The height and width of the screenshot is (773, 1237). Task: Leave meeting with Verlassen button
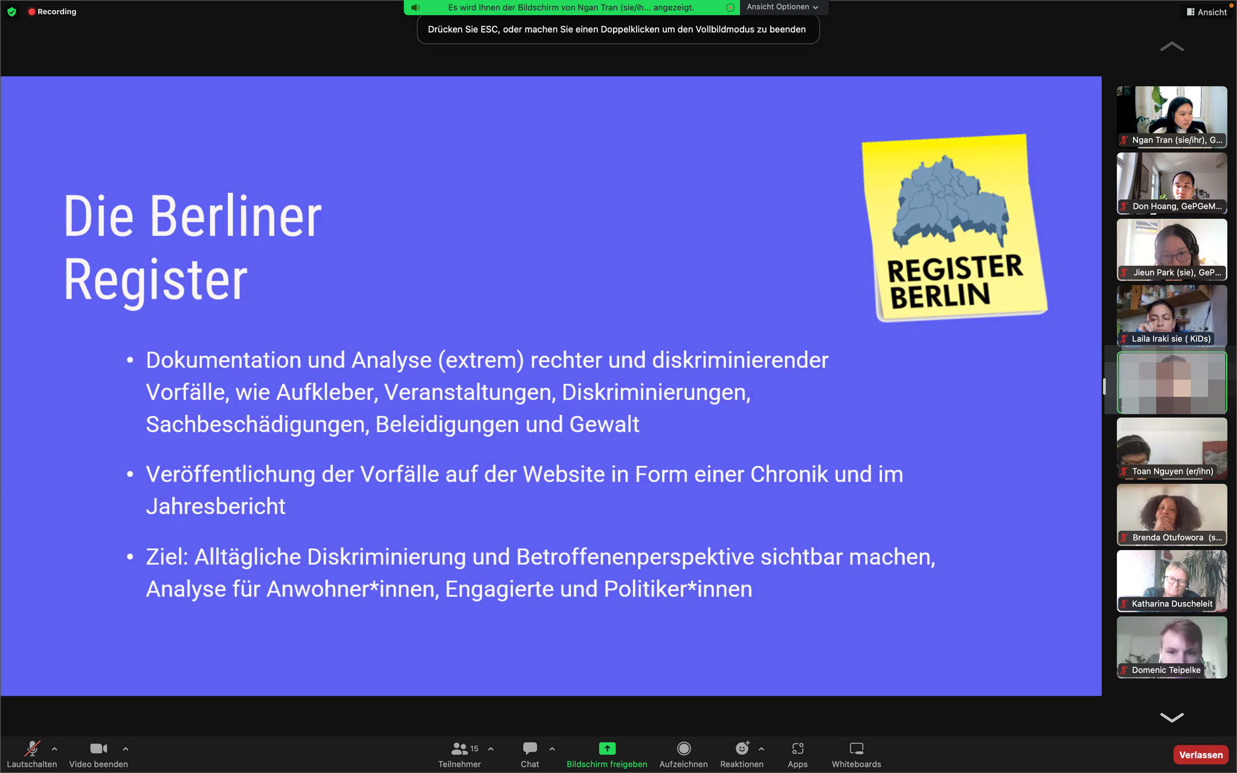(1201, 755)
